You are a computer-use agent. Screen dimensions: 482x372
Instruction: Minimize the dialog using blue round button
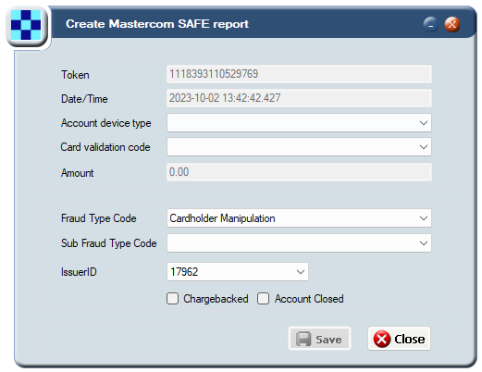click(430, 25)
